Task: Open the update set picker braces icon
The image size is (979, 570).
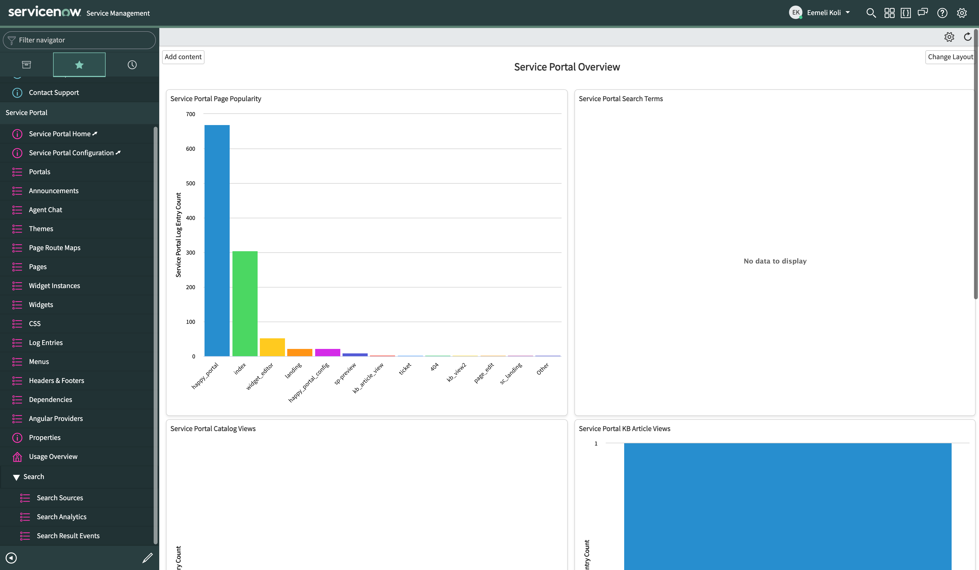Action: click(x=906, y=13)
